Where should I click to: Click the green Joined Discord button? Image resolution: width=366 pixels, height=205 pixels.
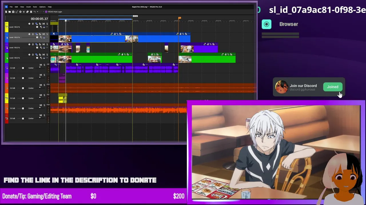click(333, 87)
